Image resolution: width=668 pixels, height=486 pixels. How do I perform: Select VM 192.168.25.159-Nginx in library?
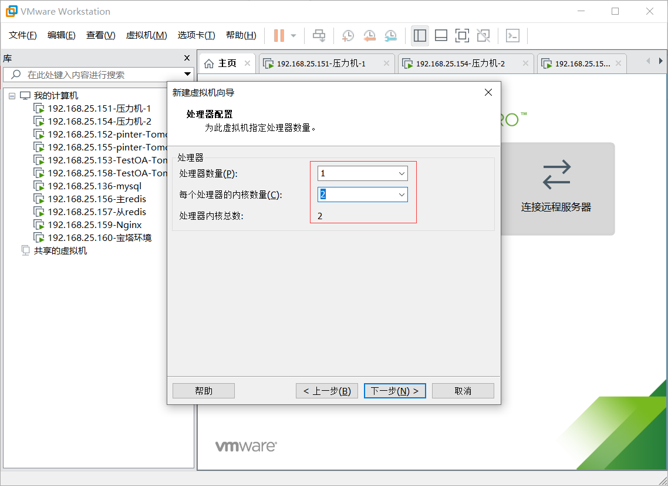point(95,225)
